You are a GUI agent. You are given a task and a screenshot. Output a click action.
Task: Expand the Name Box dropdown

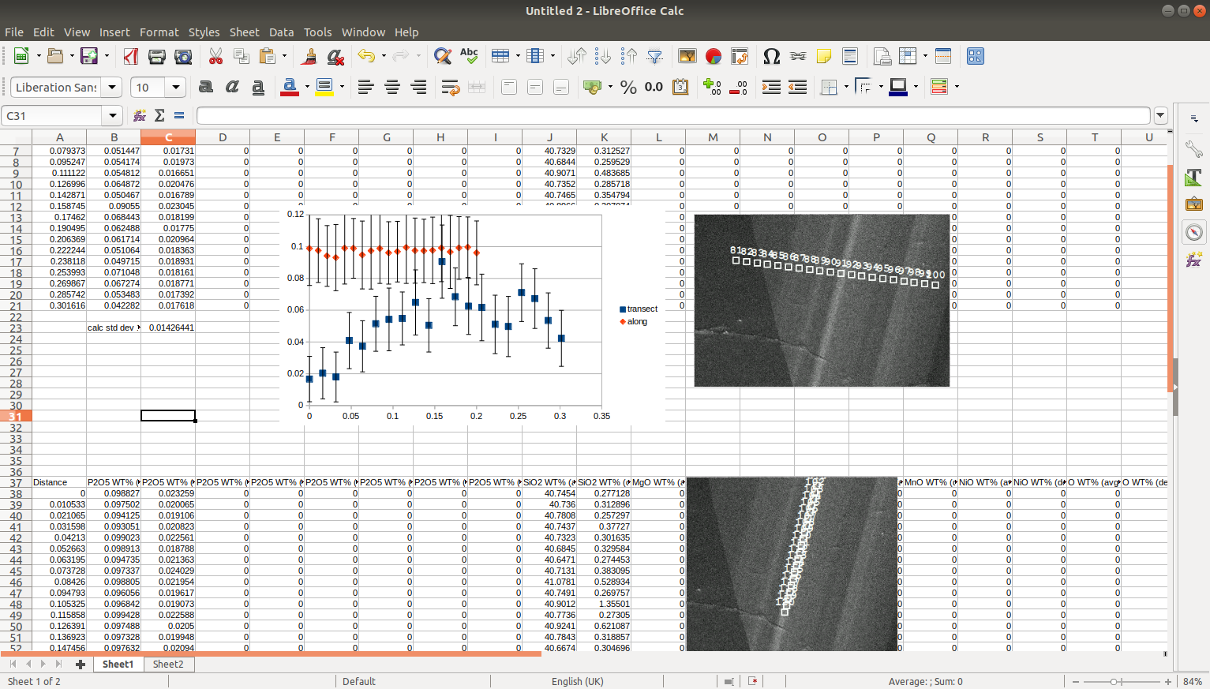pyautogui.click(x=113, y=116)
